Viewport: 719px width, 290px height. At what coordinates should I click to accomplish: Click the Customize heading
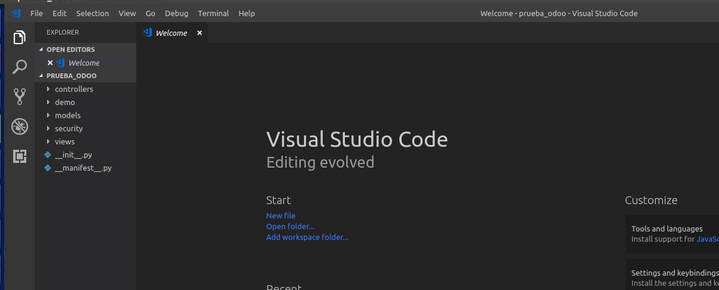point(651,200)
